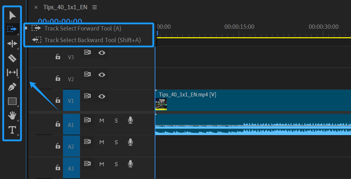Toggle V2 track output eye
The height and width of the screenshot is (179, 351).
(102, 74)
